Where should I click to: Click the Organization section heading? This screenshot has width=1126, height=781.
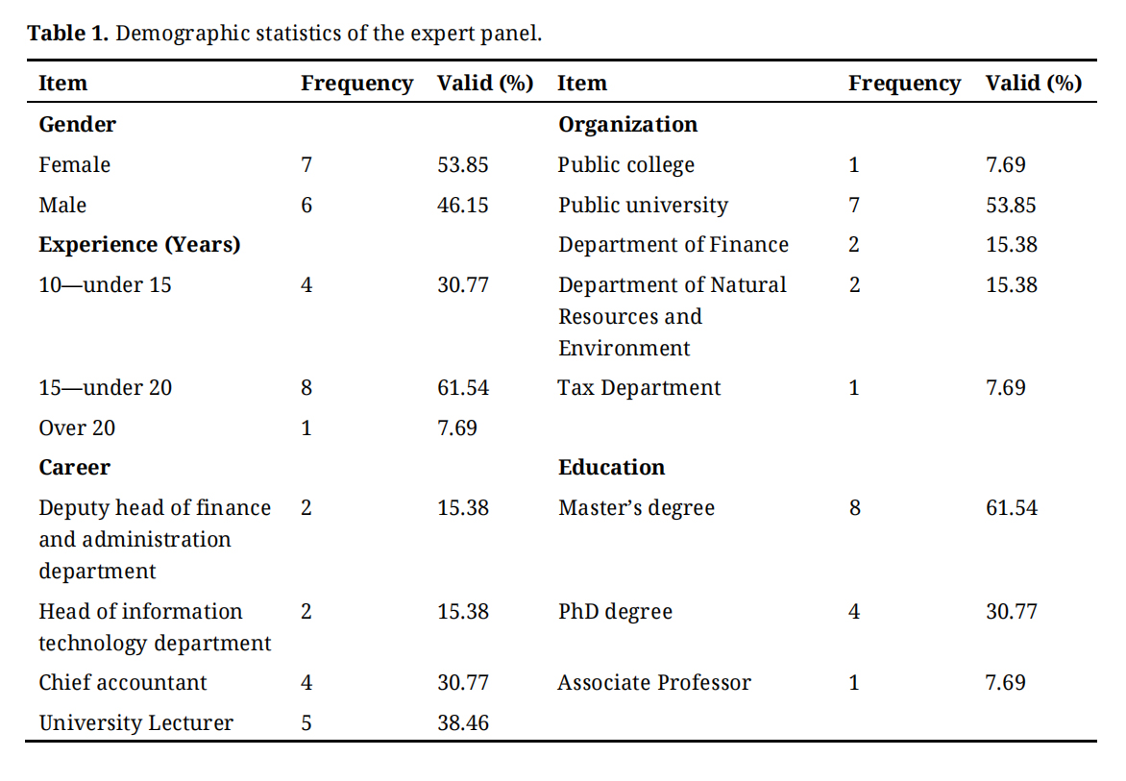(627, 124)
